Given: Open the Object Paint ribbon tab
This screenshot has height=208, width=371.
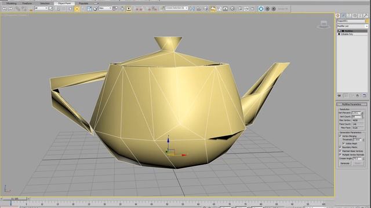Looking at the screenshot, I should coord(64,3).
